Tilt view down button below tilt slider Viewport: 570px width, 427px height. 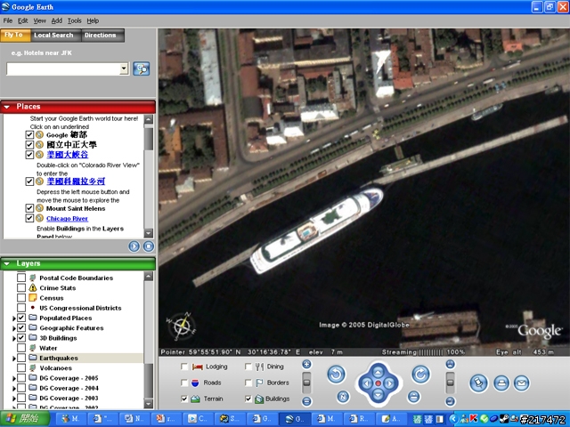450,401
